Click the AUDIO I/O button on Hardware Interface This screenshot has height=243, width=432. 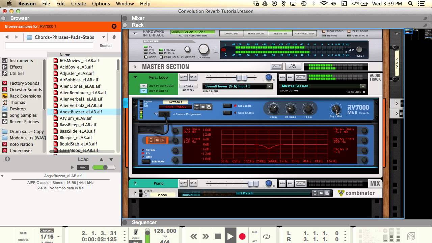coord(232,33)
